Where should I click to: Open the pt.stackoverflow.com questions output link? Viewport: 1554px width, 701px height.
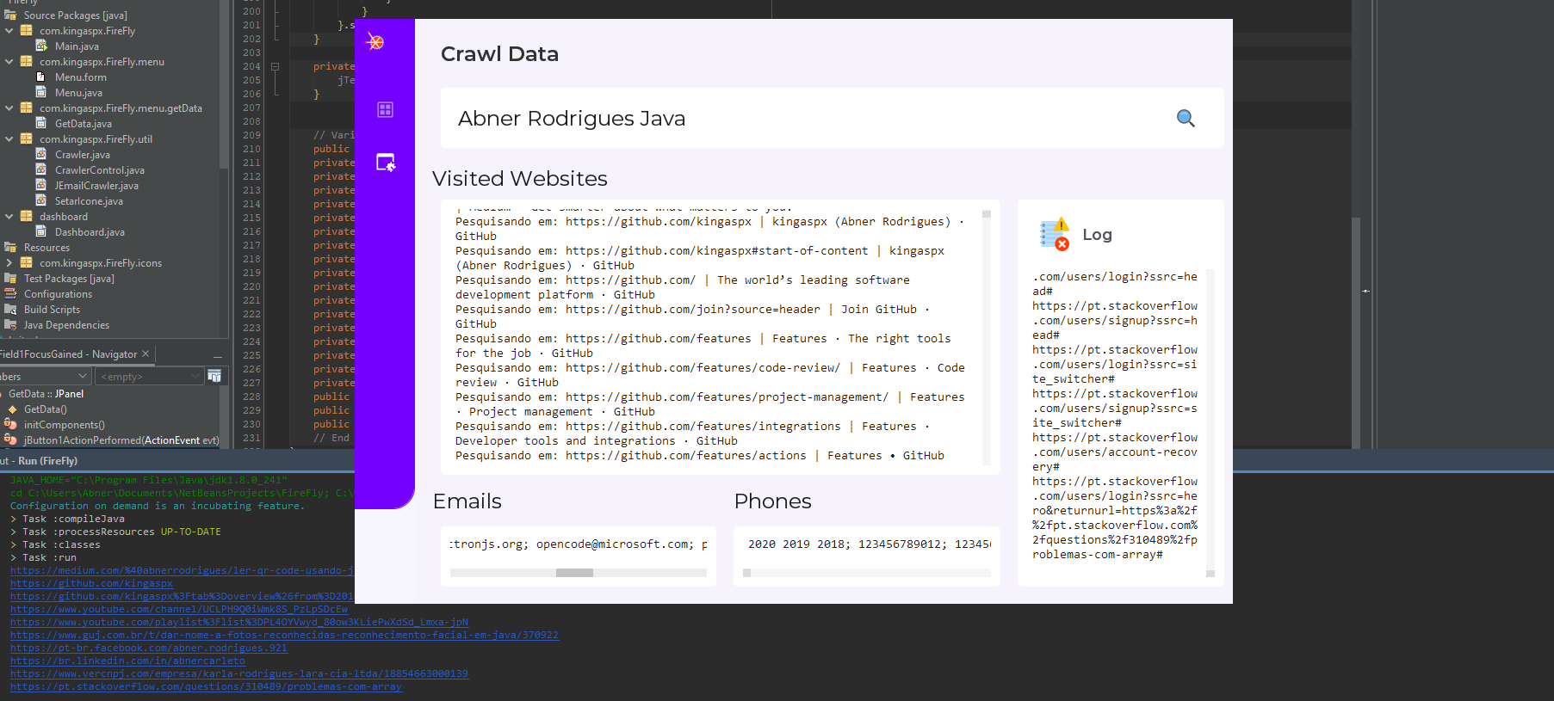pyautogui.click(x=206, y=686)
